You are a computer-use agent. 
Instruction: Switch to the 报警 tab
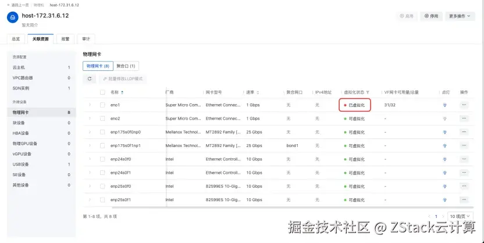click(x=65, y=39)
